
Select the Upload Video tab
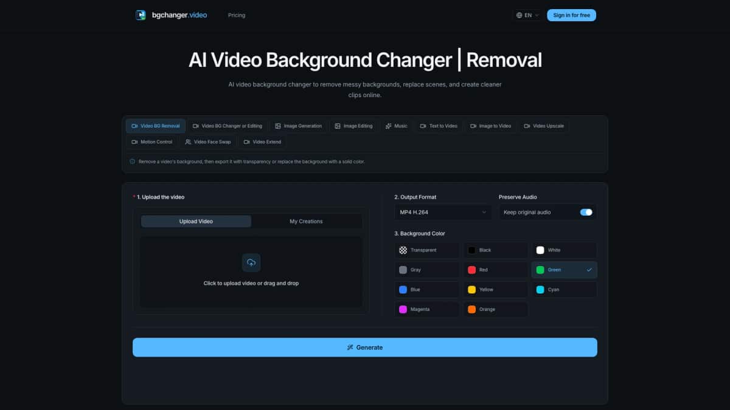click(196, 221)
